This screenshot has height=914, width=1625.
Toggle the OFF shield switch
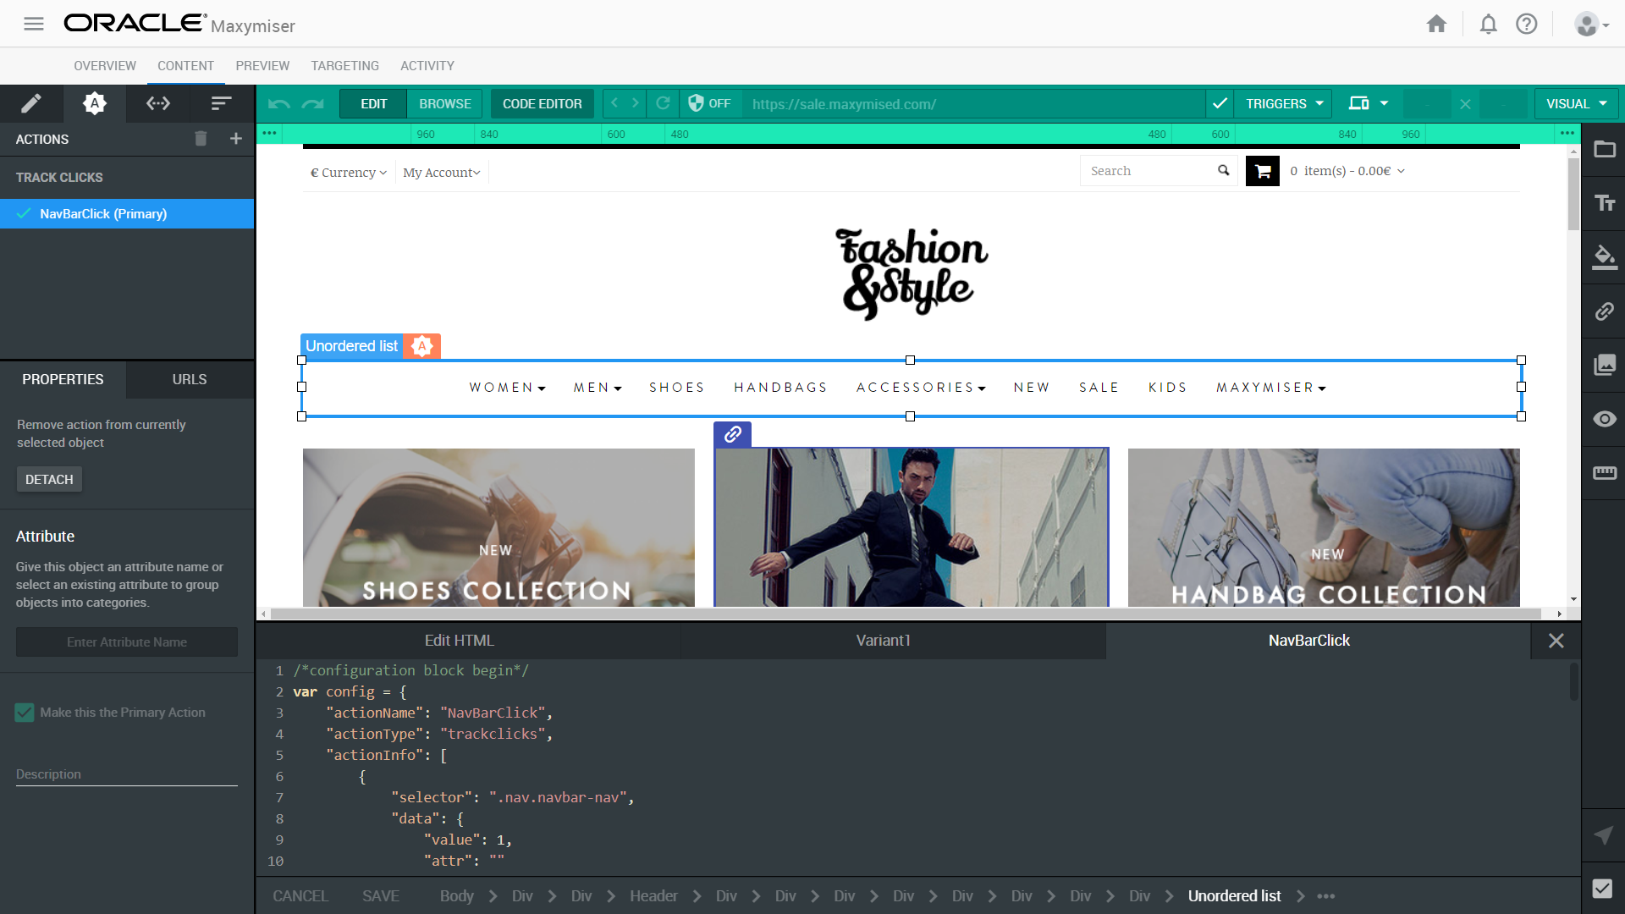pyautogui.click(x=709, y=103)
